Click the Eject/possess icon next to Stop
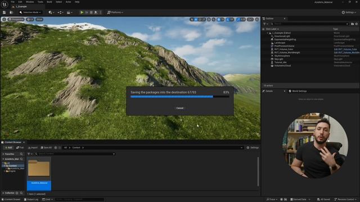Screen dimensions: 360x202 96,12
